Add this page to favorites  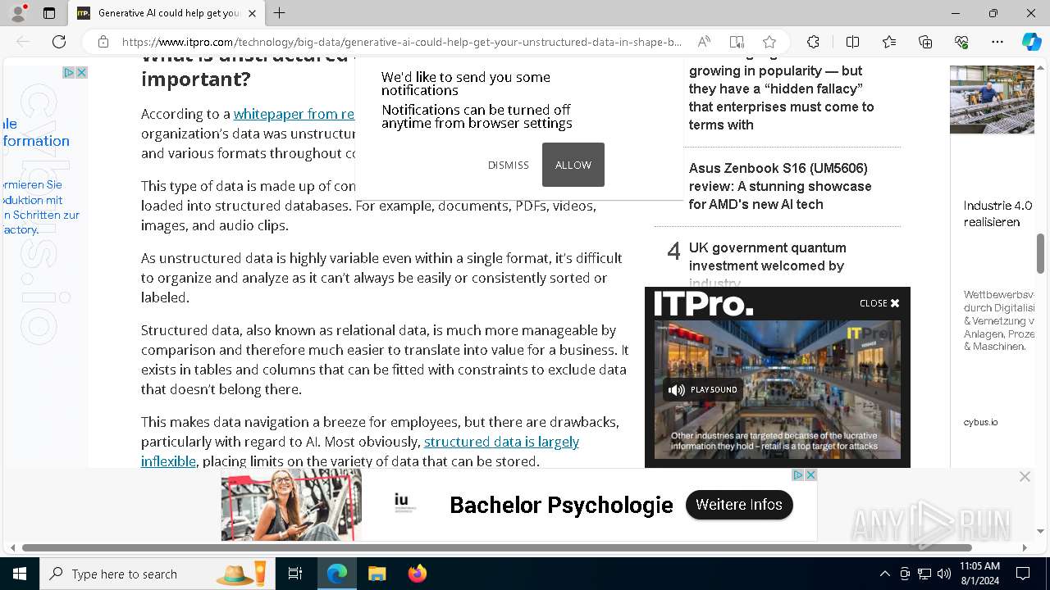[769, 42]
